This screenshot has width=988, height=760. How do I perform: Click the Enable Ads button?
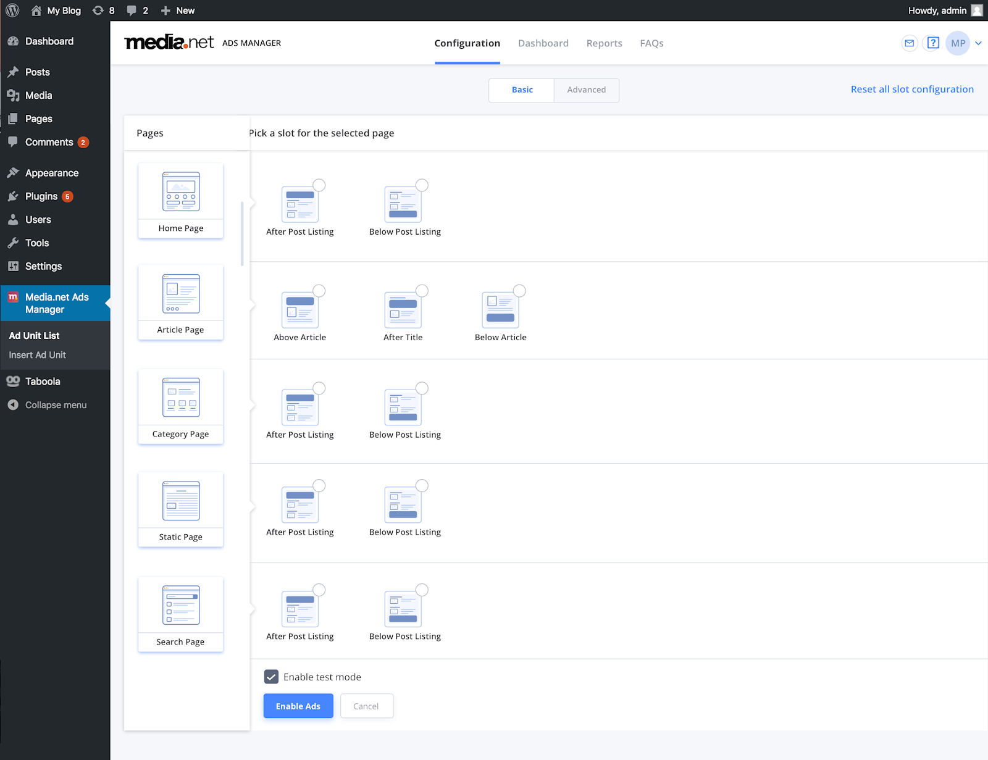pos(298,706)
